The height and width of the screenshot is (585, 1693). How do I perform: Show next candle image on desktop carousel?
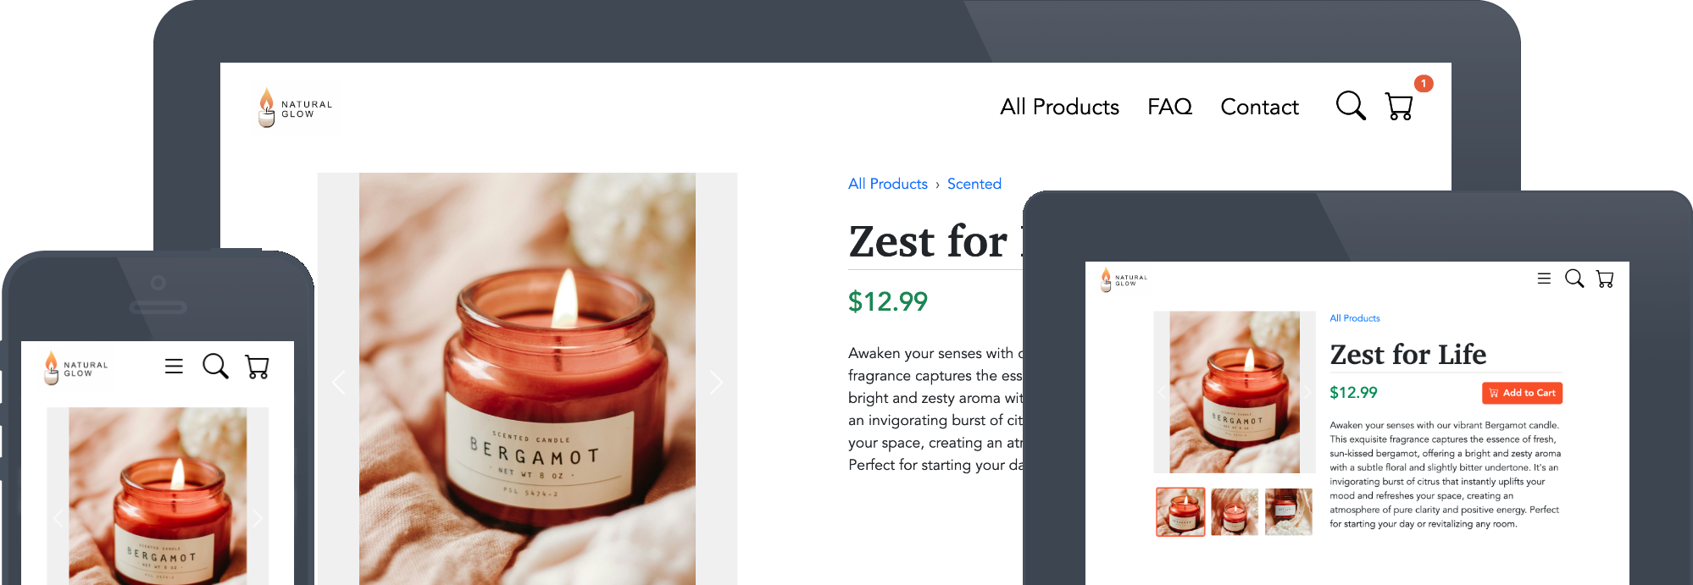point(716,383)
